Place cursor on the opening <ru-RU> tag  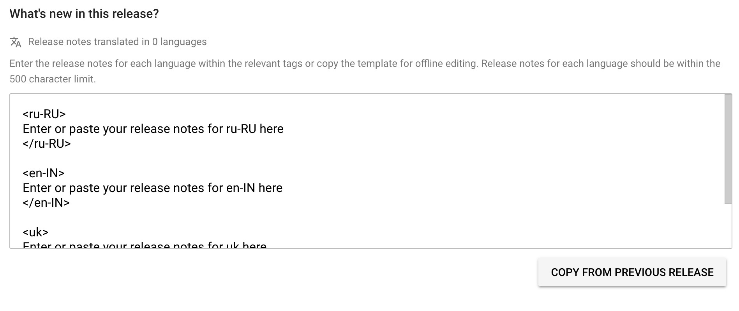click(x=44, y=114)
